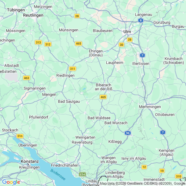Image resolution: width=186 pixels, height=186 pixels.
Task: Click the 313 road shield
Action: point(38,42)
